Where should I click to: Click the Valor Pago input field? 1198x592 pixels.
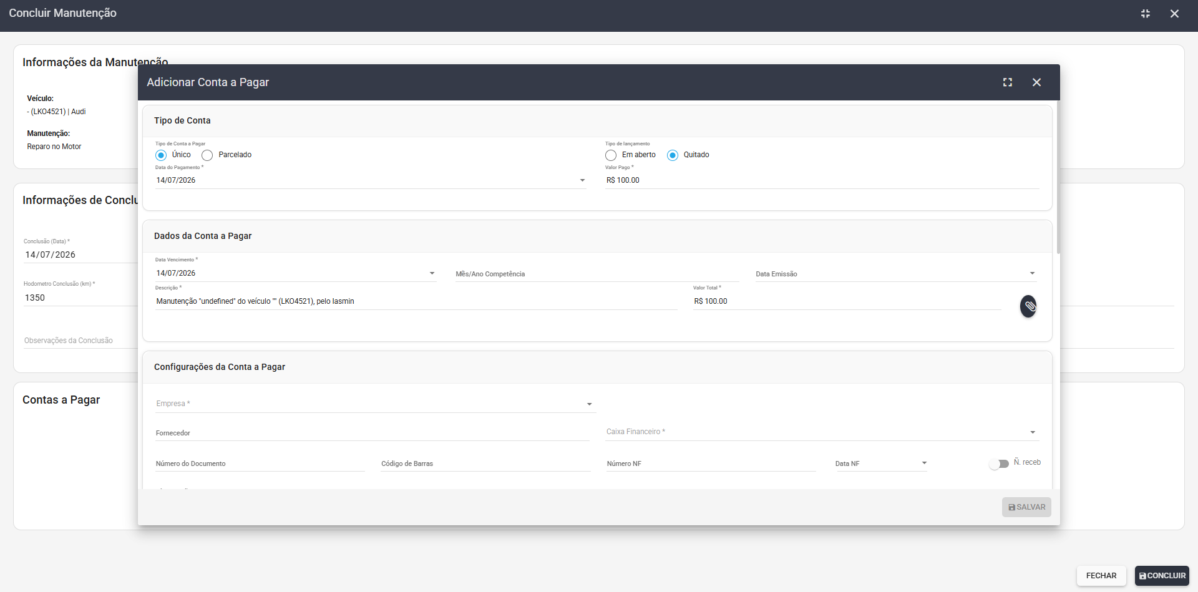click(822, 180)
